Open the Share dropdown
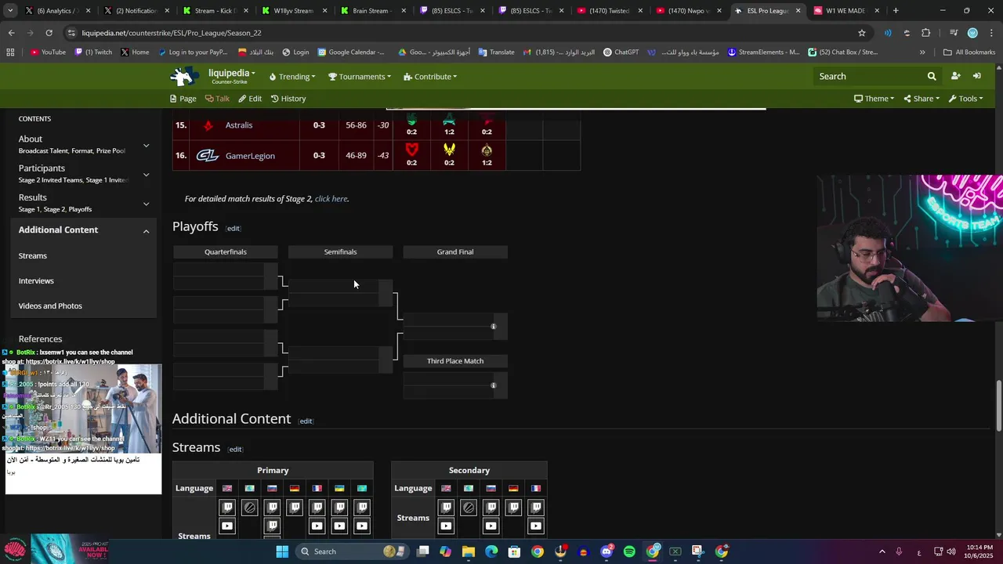The image size is (1003, 564). [x=922, y=99]
